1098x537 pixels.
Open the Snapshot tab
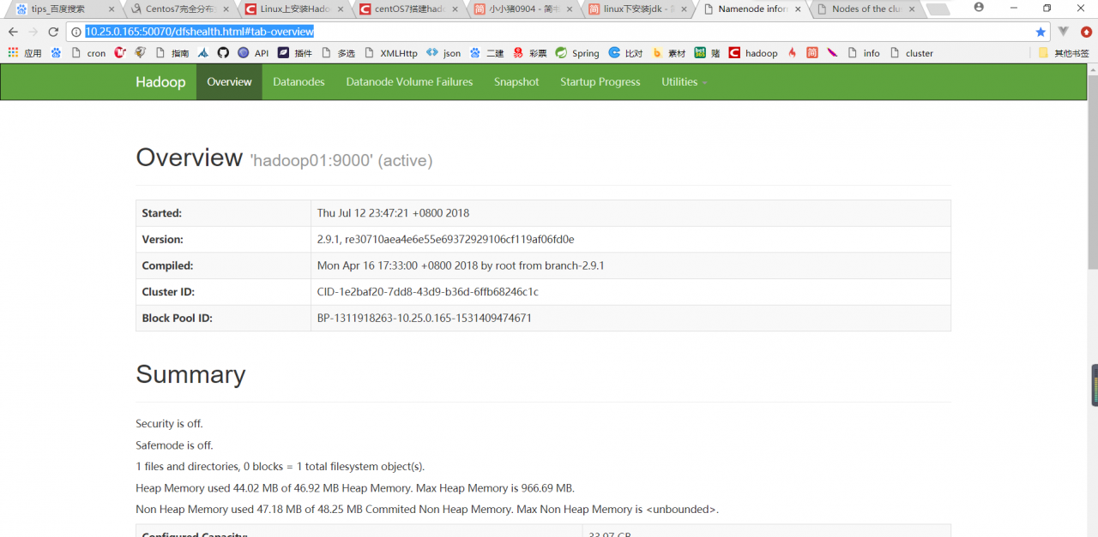[516, 82]
